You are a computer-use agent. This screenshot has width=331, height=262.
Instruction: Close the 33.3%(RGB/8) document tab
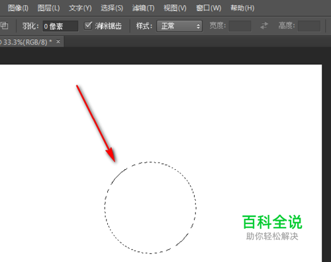[x=58, y=41]
